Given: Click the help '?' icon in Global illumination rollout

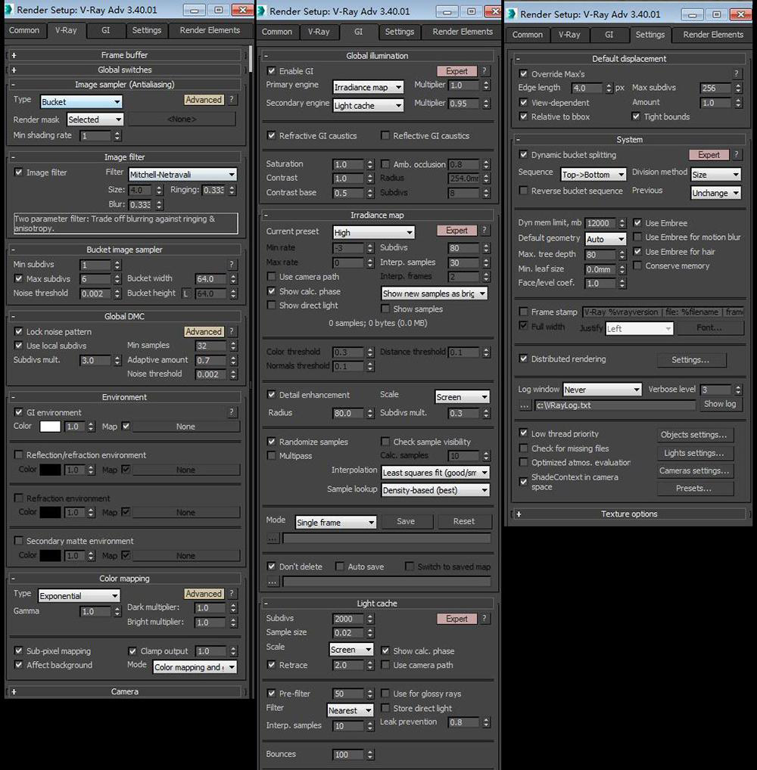Looking at the screenshot, I should [484, 71].
